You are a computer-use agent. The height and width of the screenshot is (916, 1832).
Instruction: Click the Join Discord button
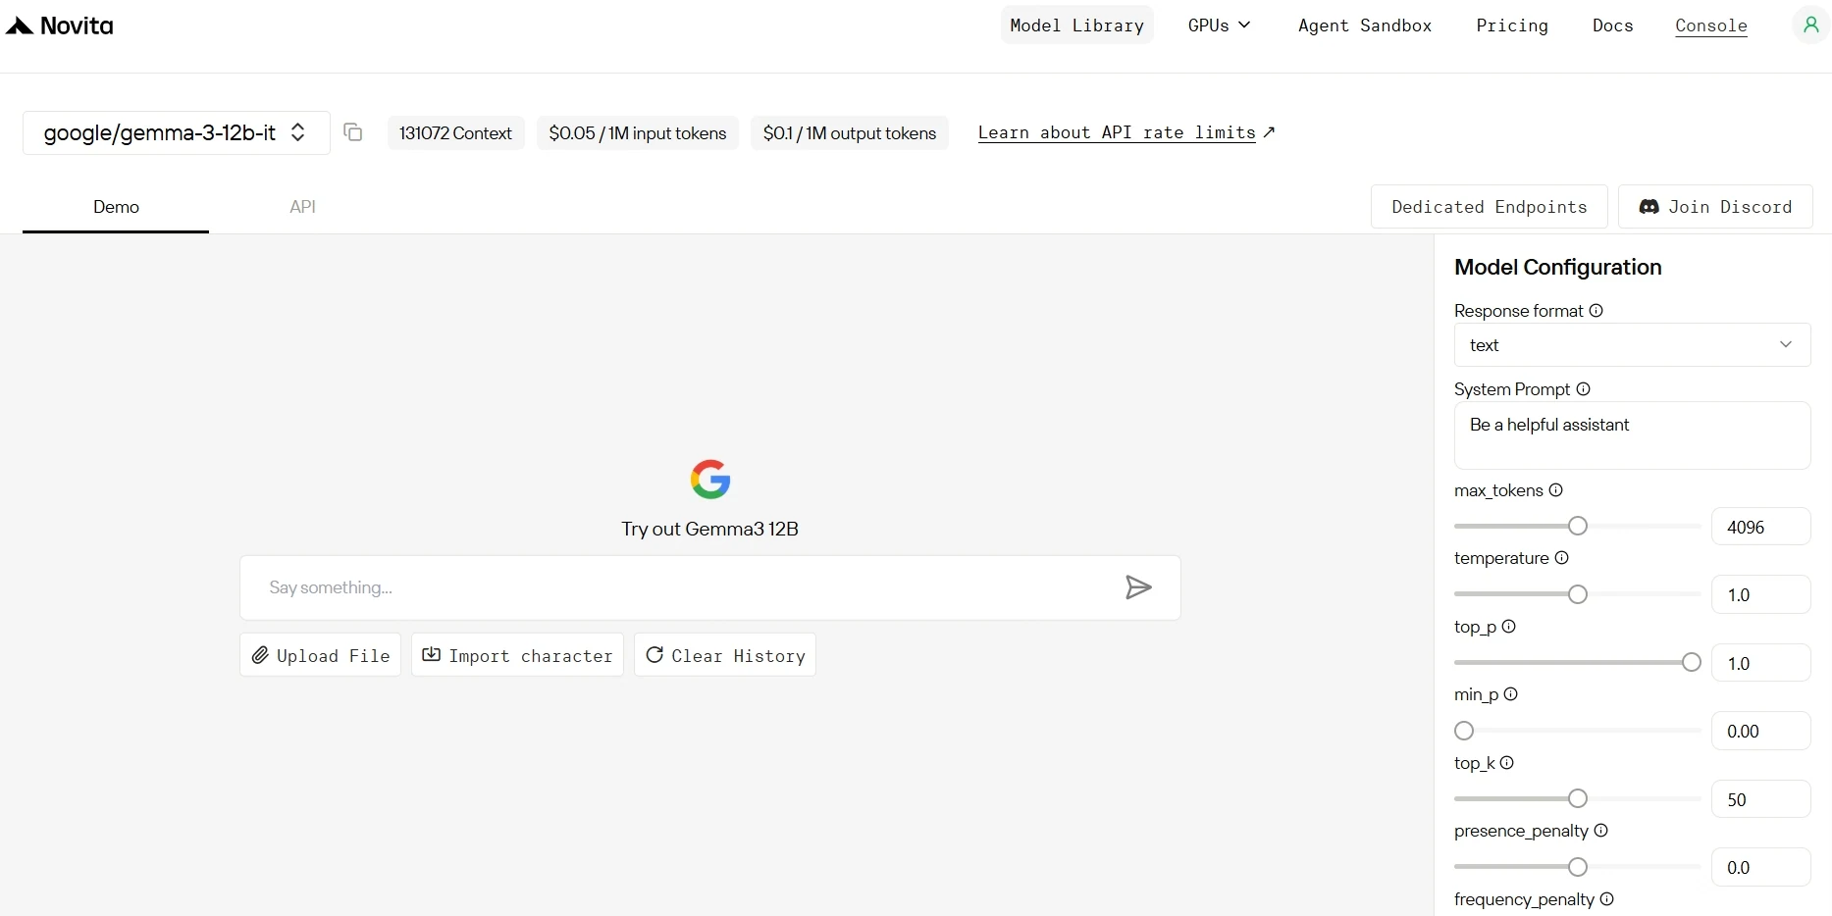[x=1715, y=207]
